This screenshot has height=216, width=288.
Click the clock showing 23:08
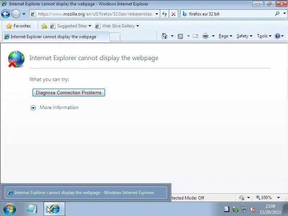[x=270, y=209]
